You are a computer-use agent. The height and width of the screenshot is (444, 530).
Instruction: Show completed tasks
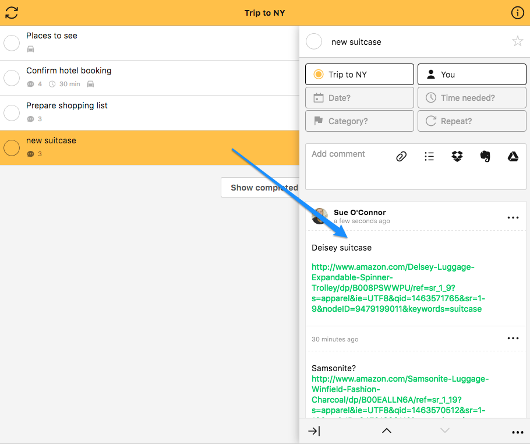(260, 188)
